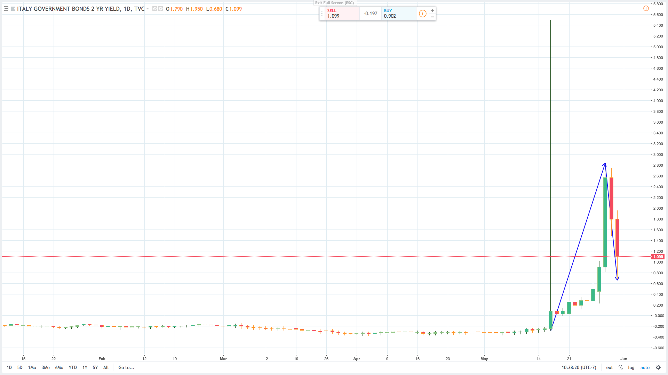Toggle the ext extended hours option
668x375 pixels.
pyautogui.click(x=610, y=367)
